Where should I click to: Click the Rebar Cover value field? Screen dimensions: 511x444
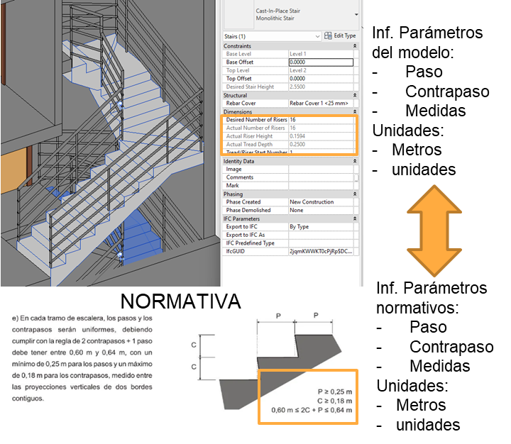(x=321, y=104)
